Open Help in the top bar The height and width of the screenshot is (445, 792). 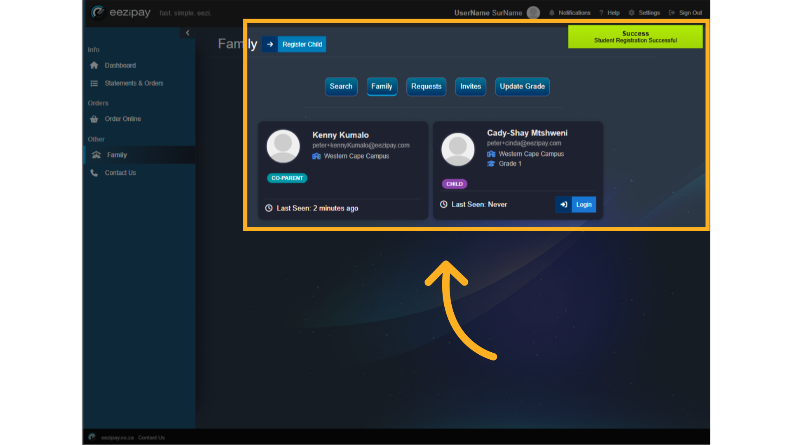[613, 13]
